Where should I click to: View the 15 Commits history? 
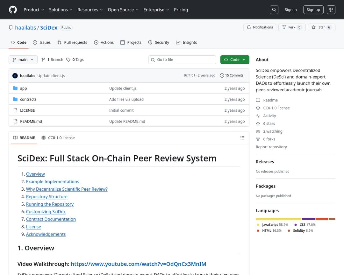coord(232,75)
